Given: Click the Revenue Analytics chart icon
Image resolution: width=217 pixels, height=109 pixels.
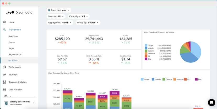Looking at the screenshot, I should (x=4, y=82).
